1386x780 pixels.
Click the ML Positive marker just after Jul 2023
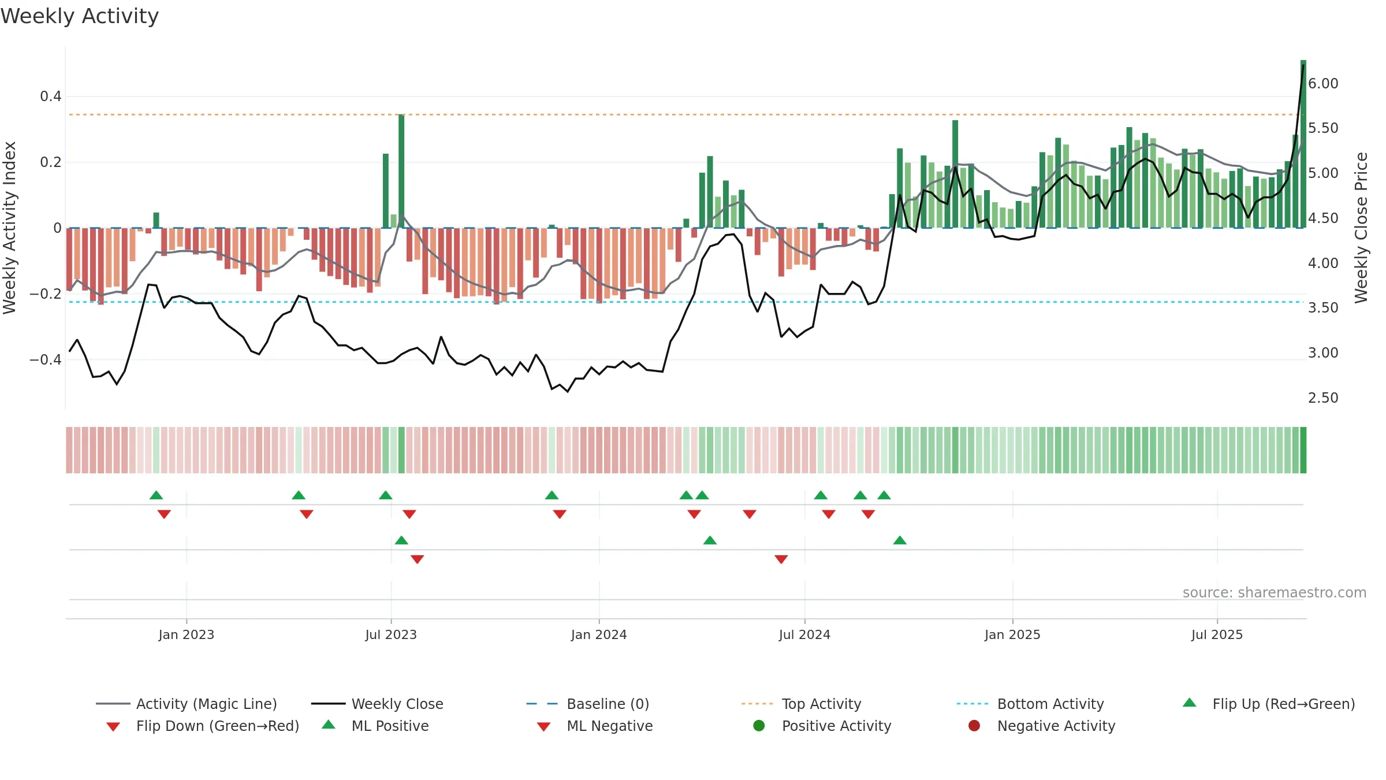[x=401, y=540]
